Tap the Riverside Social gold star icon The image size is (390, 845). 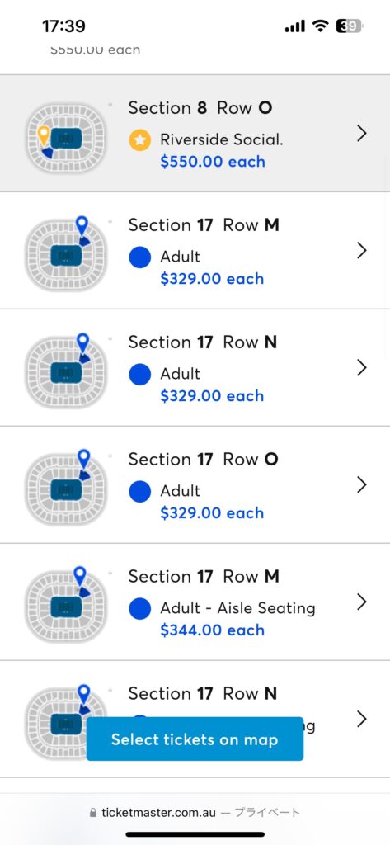pos(140,140)
